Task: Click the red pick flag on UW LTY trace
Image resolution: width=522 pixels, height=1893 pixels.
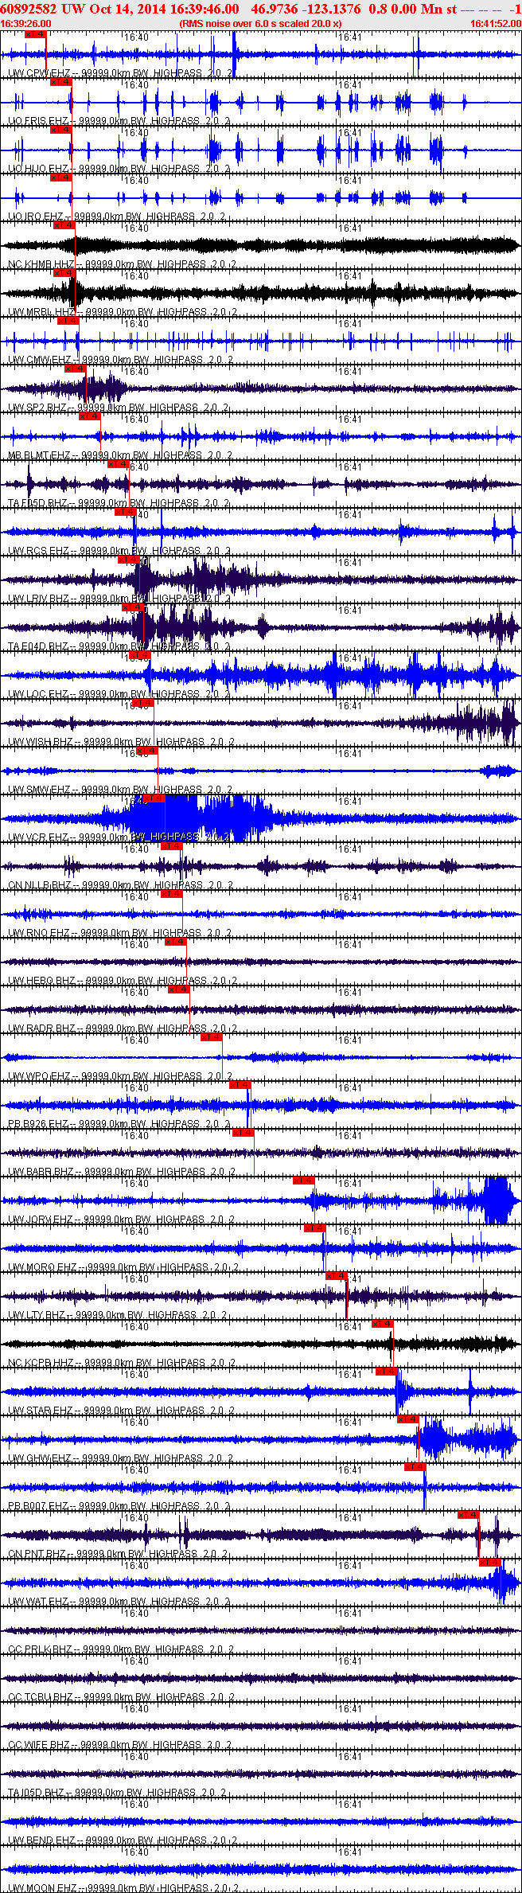Action: click(337, 1276)
